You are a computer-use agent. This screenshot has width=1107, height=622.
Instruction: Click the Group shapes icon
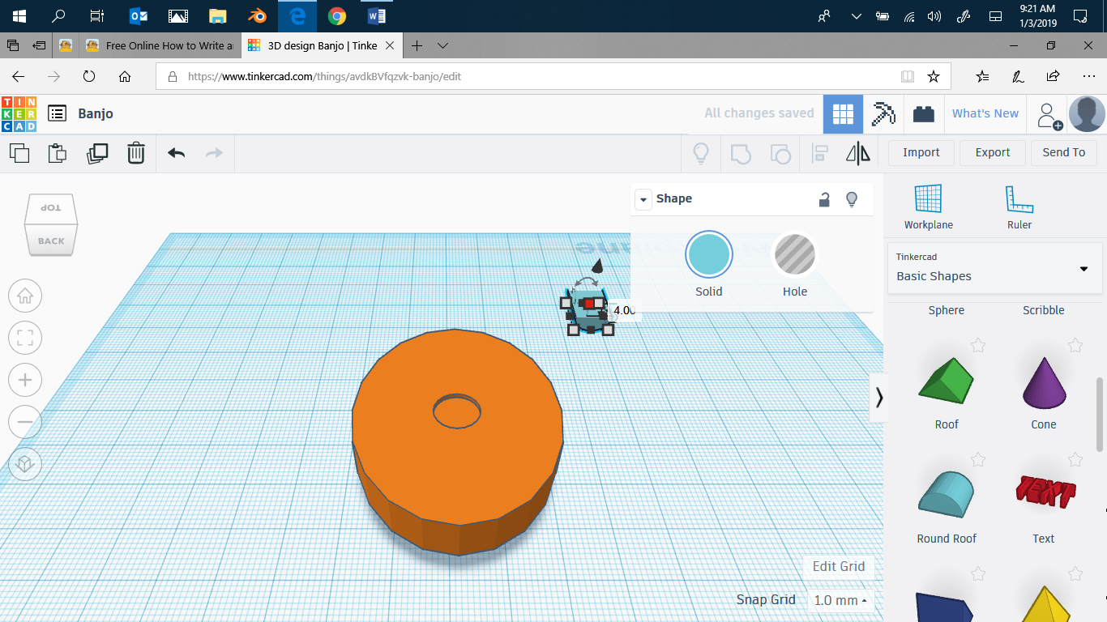[x=741, y=152]
